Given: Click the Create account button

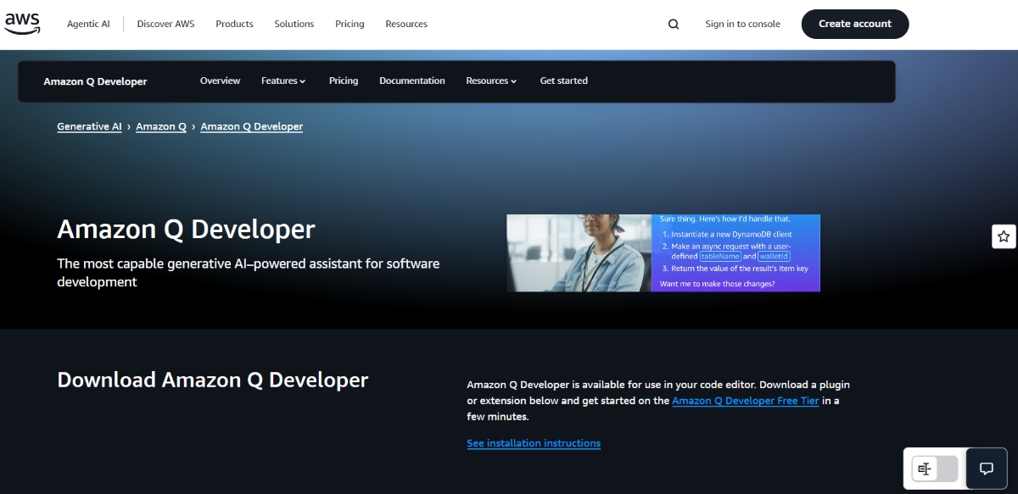Looking at the screenshot, I should (x=855, y=24).
